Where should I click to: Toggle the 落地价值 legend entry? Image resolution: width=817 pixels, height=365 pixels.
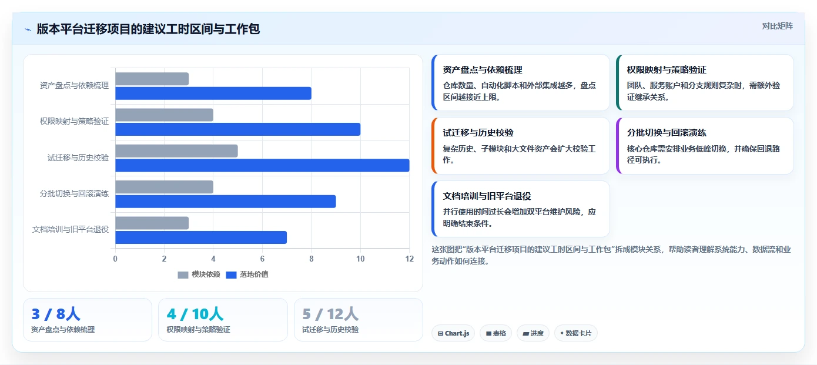pos(247,274)
